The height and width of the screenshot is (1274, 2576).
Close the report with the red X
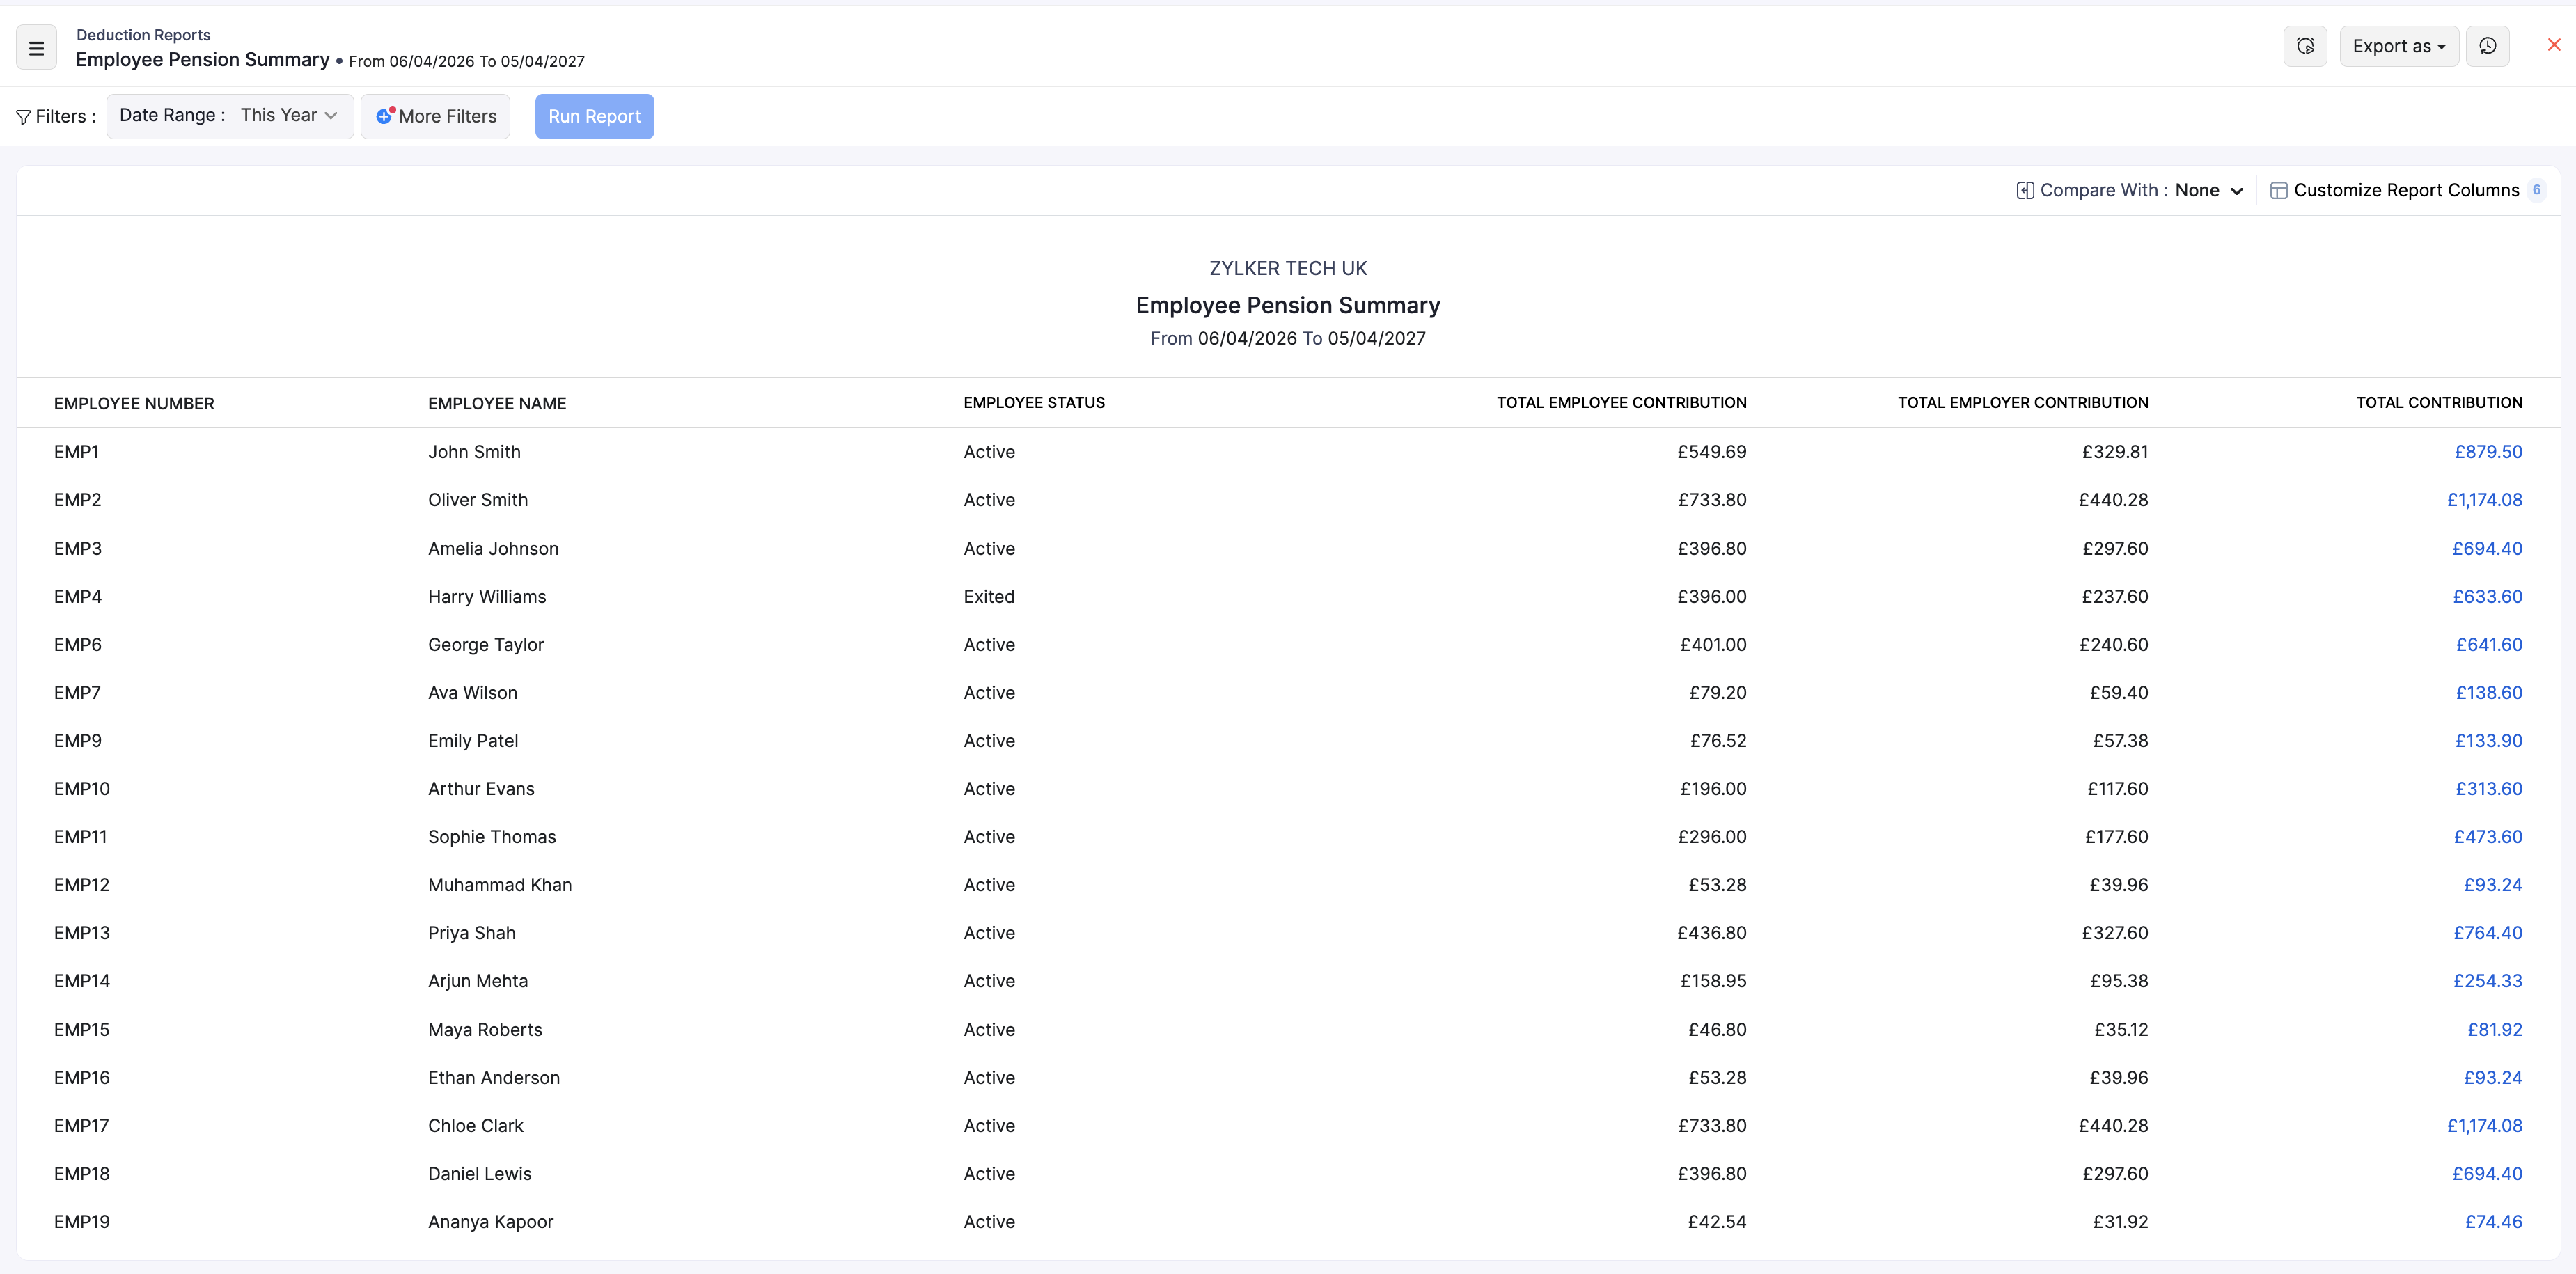click(2553, 45)
